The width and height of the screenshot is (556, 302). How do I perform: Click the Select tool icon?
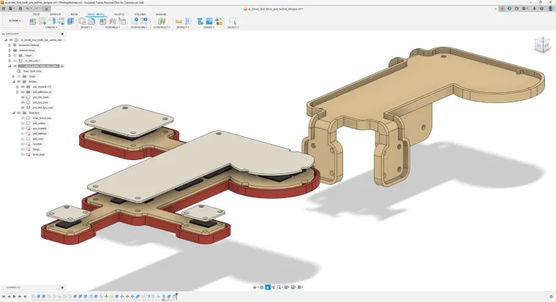click(232, 21)
